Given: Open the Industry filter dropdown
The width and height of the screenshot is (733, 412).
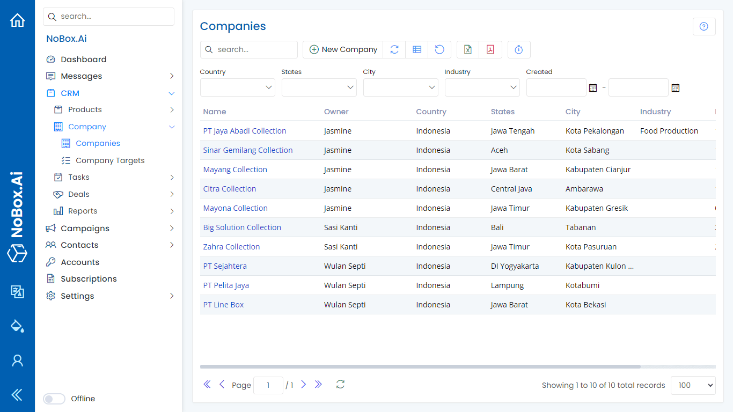Looking at the screenshot, I should [482, 87].
